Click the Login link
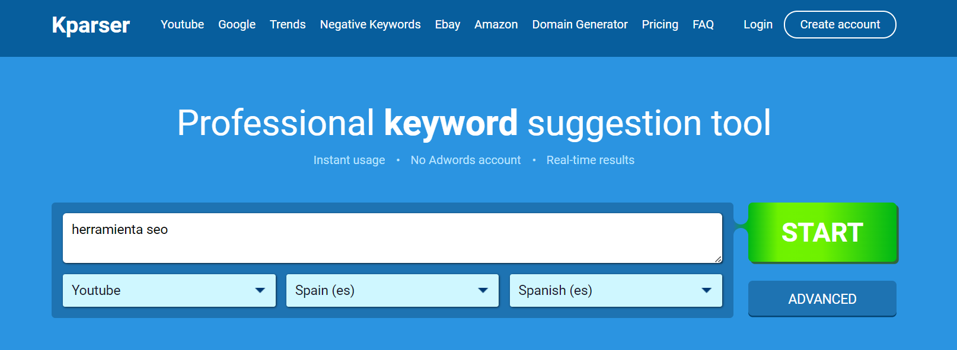The image size is (957, 350). pyautogui.click(x=758, y=24)
